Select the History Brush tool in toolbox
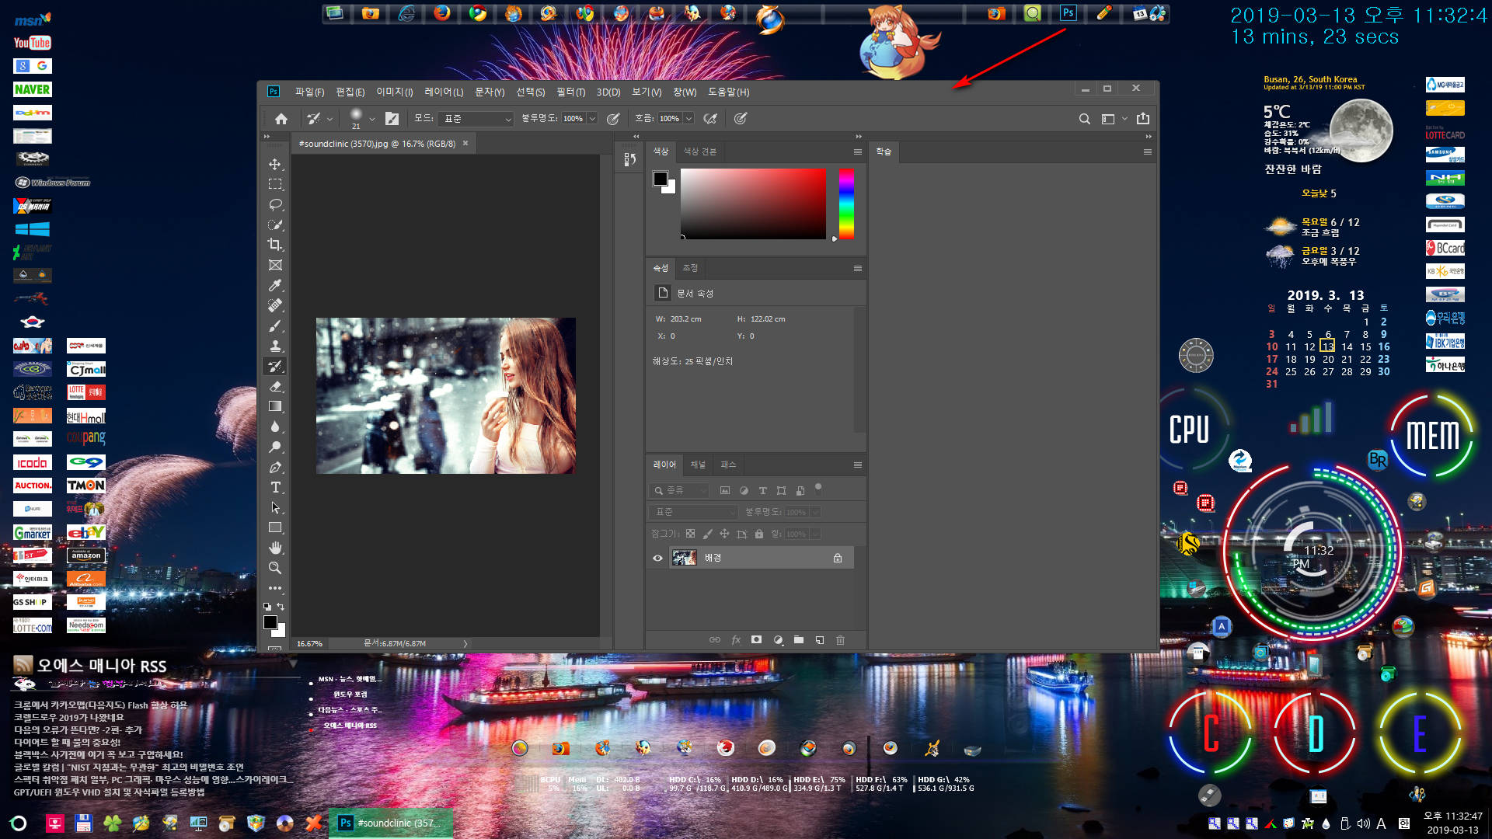 [275, 366]
